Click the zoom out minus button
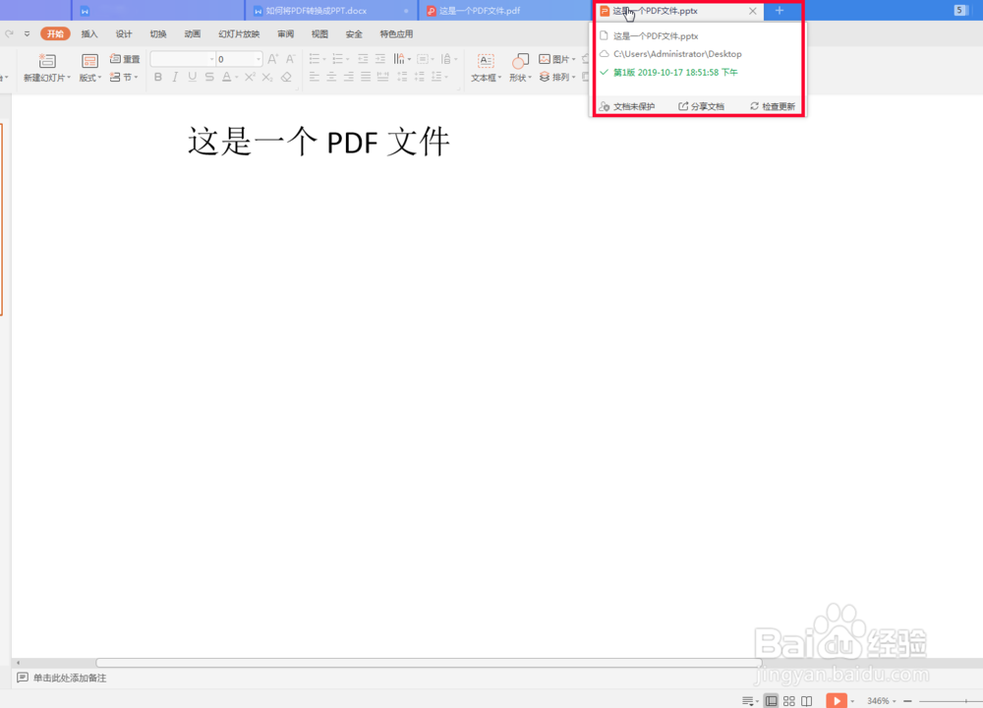This screenshot has height=708, width=983. point(907,701)
